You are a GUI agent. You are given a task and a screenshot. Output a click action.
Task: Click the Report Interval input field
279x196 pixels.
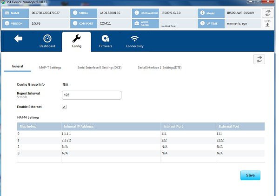pos(92,95)
